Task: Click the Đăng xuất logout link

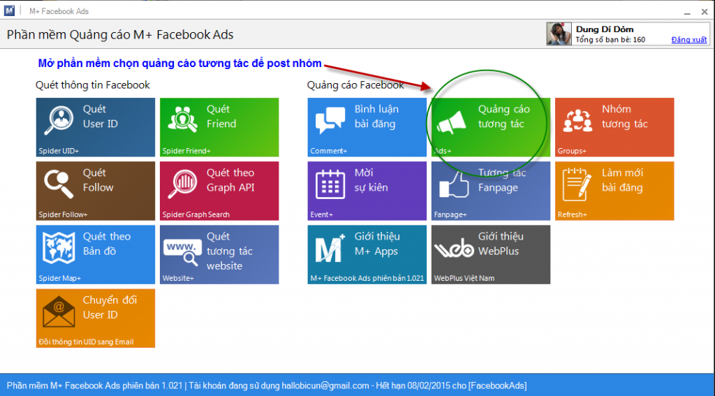Action: click(x=689, y=40)
